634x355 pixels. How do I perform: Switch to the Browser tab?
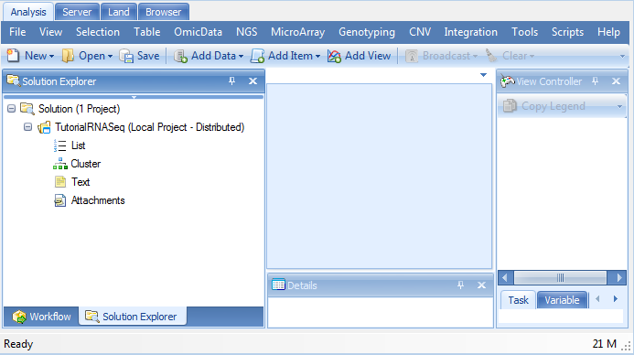[164, 12]
